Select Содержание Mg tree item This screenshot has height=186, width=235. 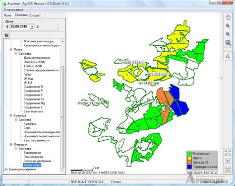point(34,103)
